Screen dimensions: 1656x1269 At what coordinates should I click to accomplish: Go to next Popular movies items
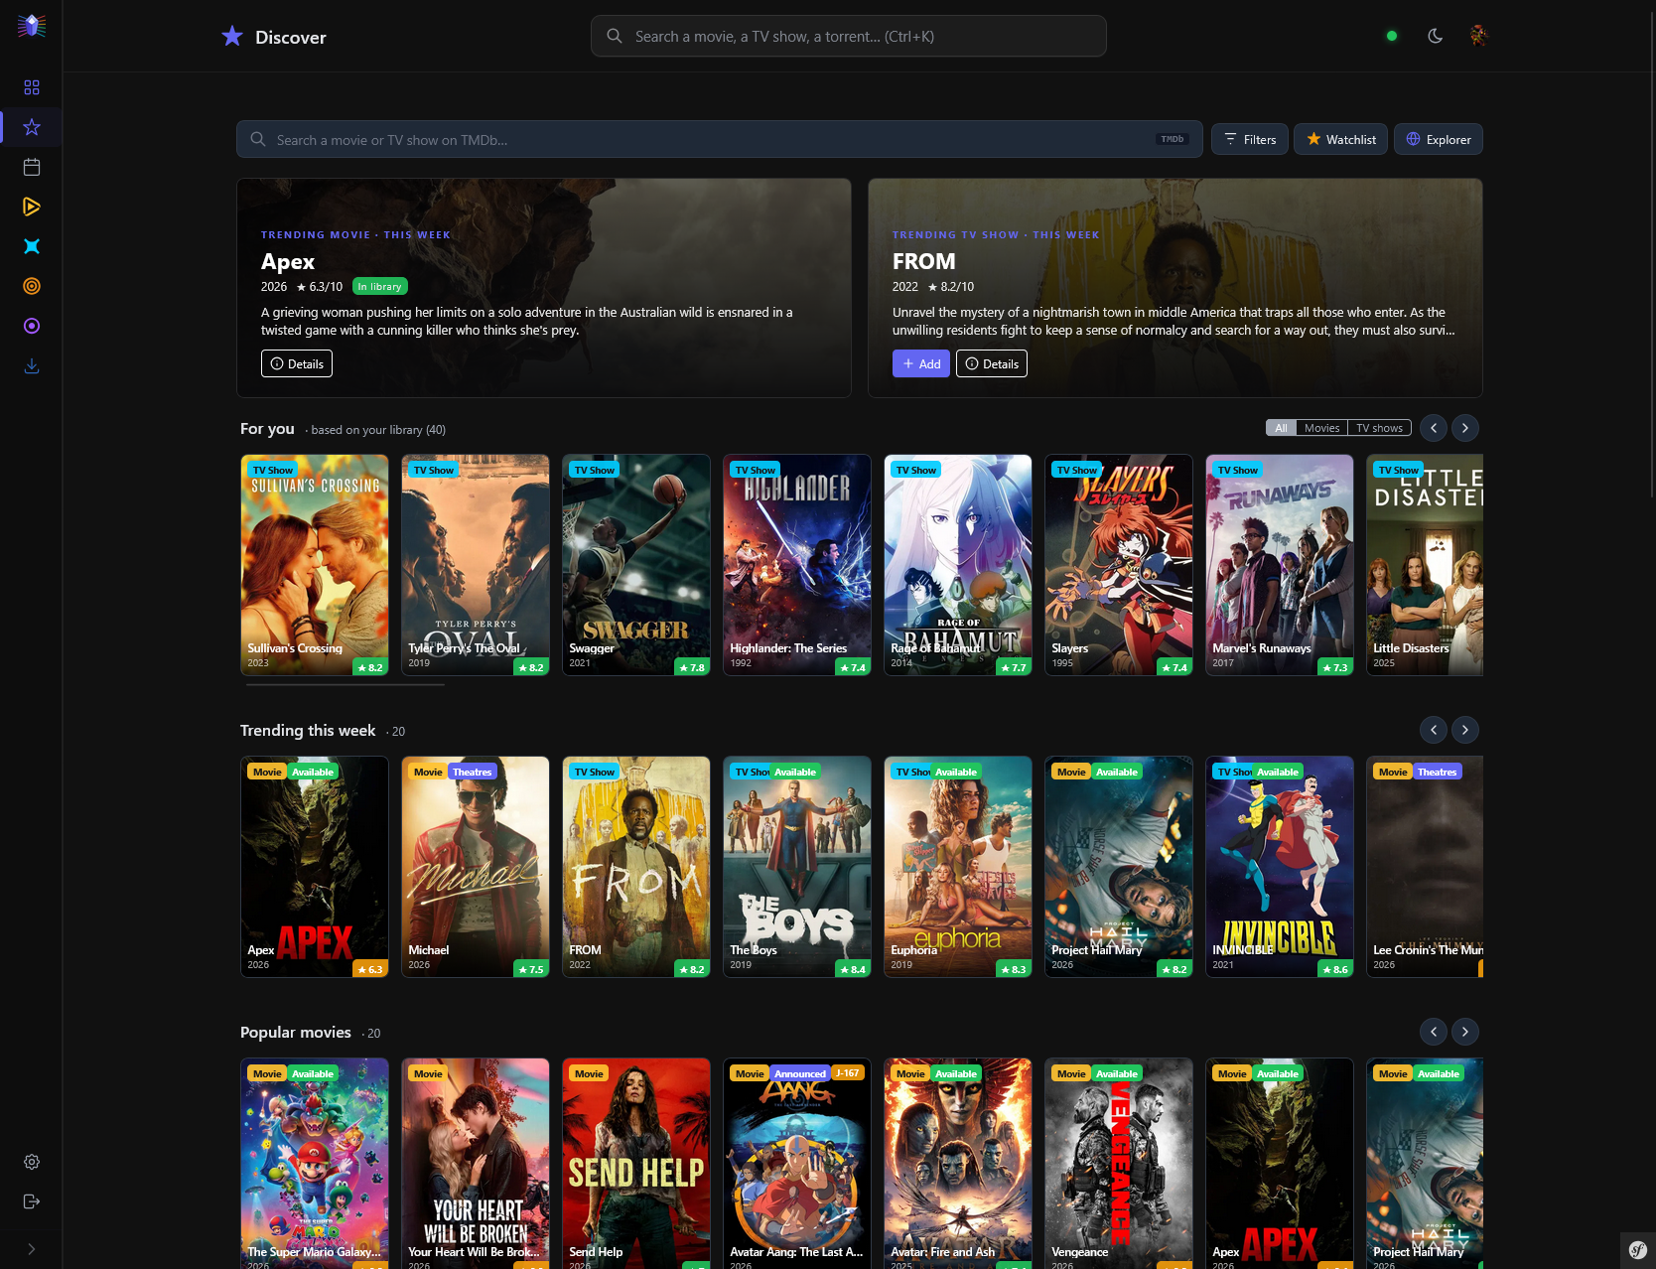pyautogui.click(x=1465, y=1032)
